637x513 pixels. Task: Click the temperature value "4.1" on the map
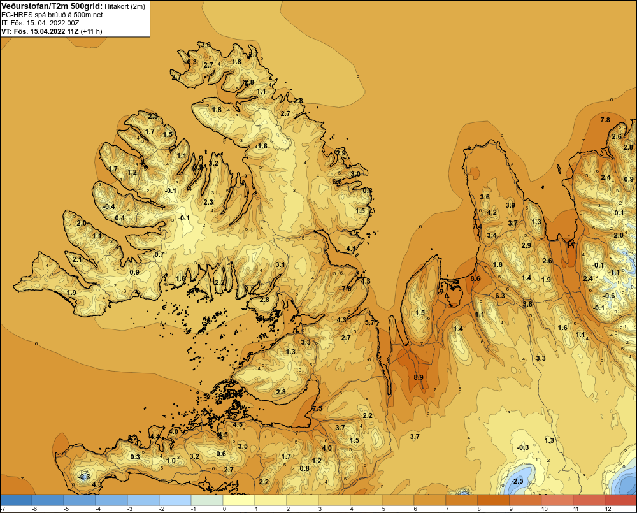(350, 249)
